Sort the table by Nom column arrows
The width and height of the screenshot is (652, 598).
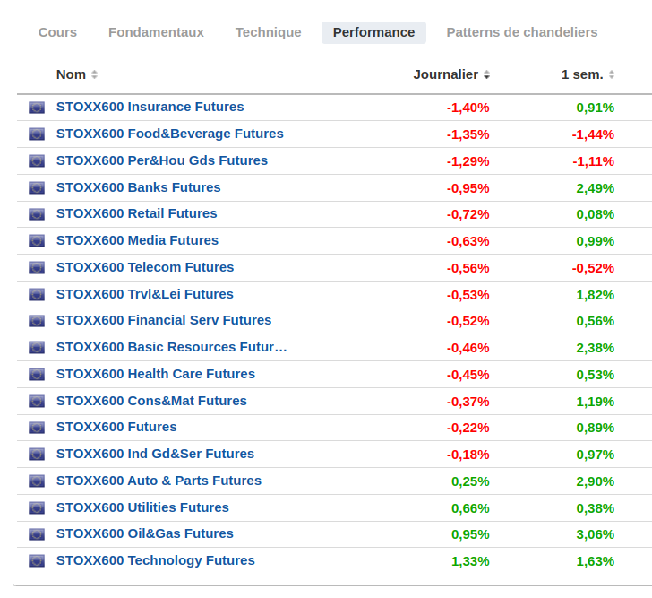pos(94,74)
